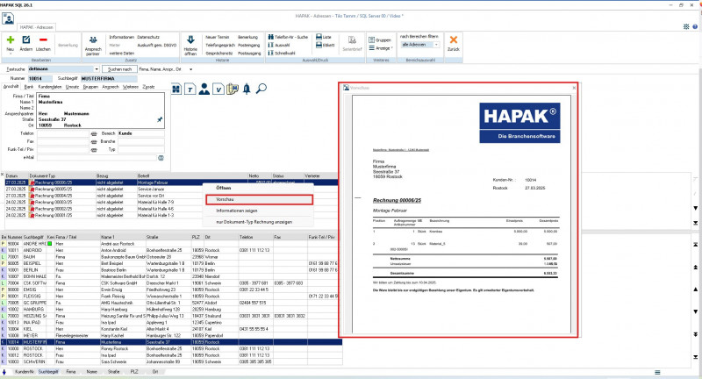702x379 pixels.
Task: Select the ANDROID address row
Action: 172,251
